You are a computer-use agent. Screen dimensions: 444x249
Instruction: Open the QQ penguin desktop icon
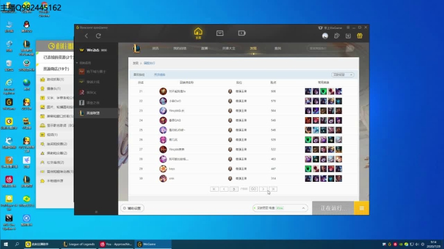pos(27,27)
